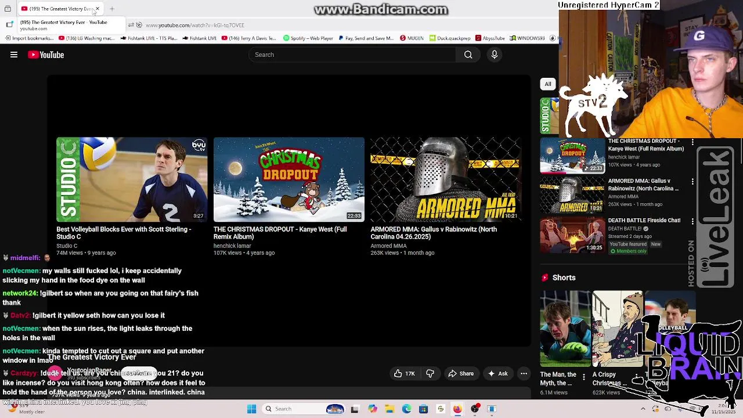Open sidebar Christmas Dropout thumbnail

[572, 156]
